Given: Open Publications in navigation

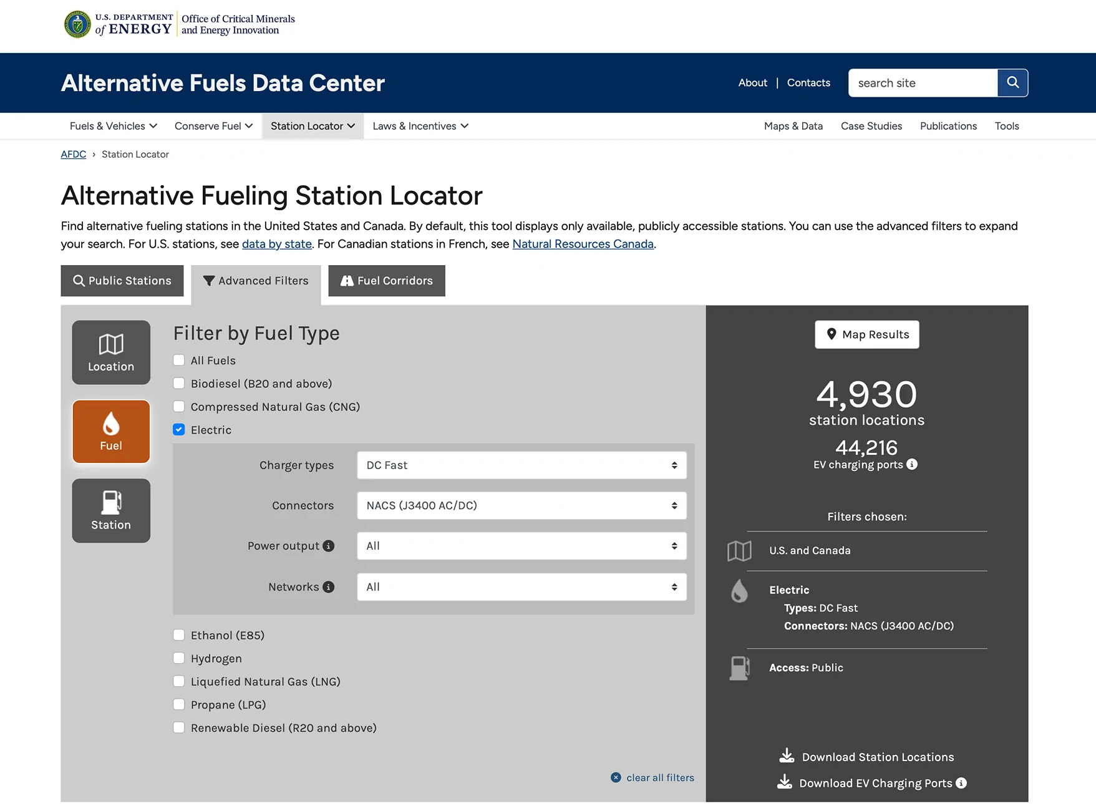Looking at the screenshot, I should (x=948, y=126).
